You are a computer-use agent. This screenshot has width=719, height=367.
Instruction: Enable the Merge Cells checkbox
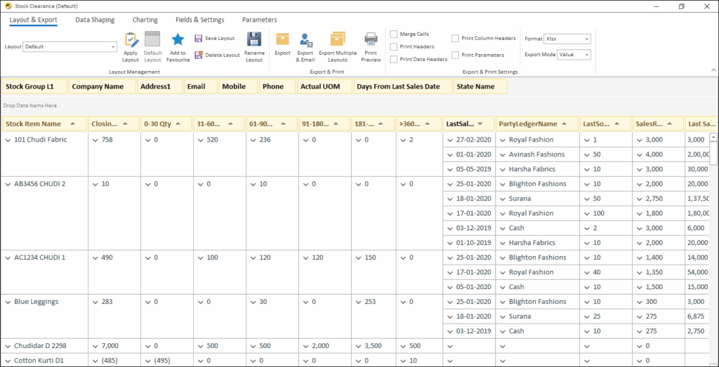394,34
